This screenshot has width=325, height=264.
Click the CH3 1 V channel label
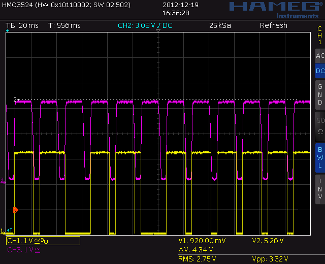(x=24, y=250)
